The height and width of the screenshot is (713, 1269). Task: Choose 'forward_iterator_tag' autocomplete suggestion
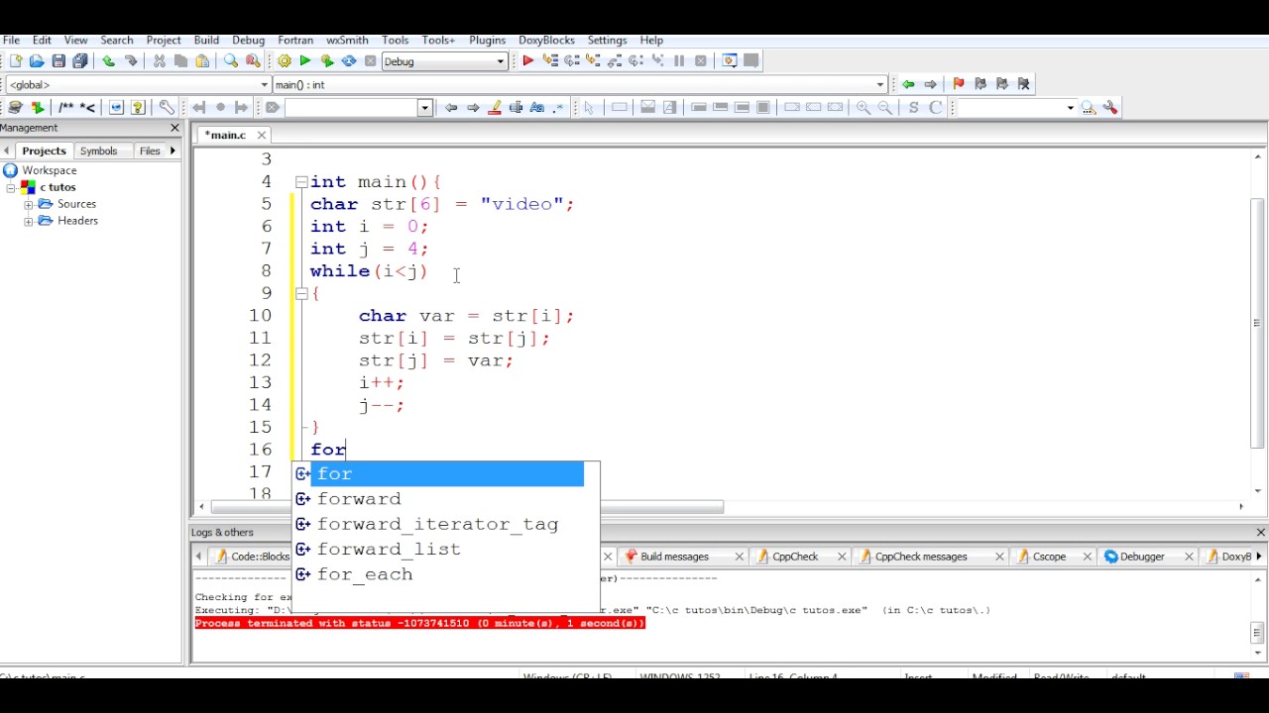coord(438,525)
